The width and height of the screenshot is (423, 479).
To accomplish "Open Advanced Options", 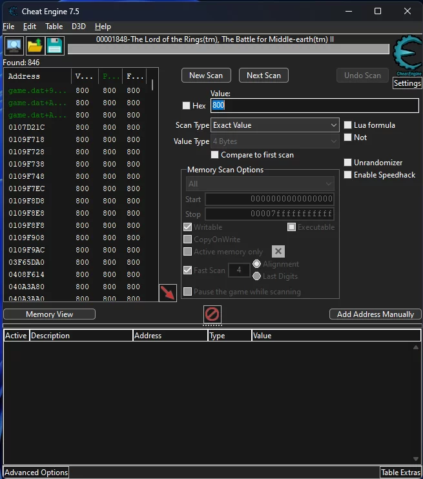I will coord(36,473).
